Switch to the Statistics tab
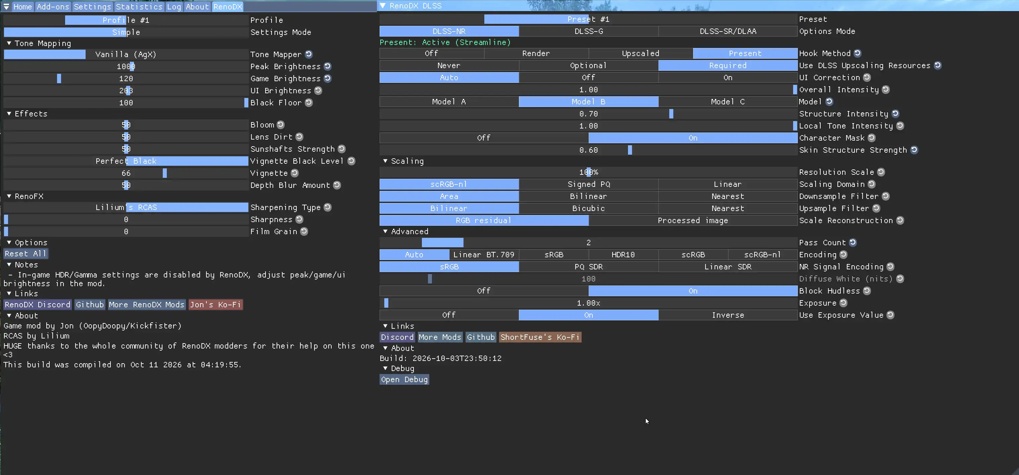Image resolution: width=1019 pixels, height=475 pixels. point(139,7)
